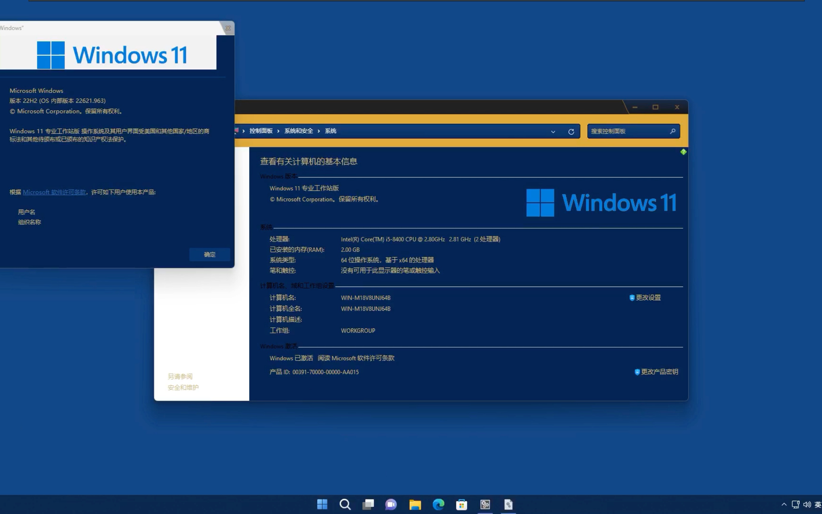This screenshot has height=514, width=822.
Task: Maximize the system Control Panel window
Action: point(655,107)
